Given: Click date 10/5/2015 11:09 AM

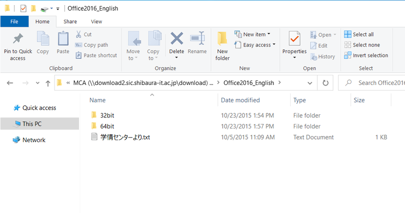Looking at the screenshot, I should click(x=248, y=137).
